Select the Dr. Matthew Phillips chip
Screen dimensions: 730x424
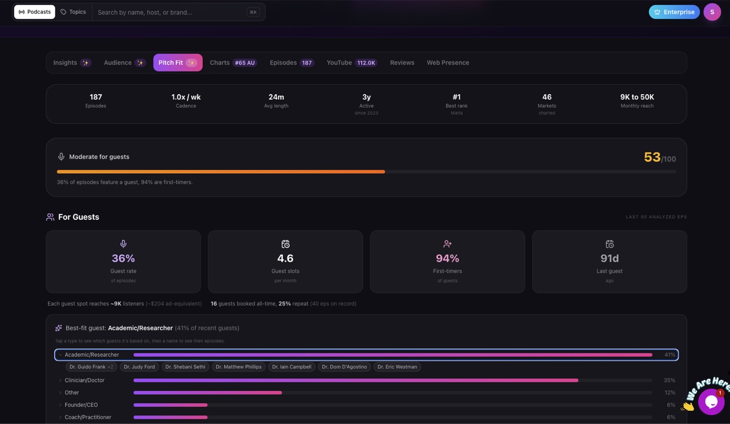point(238,367)
